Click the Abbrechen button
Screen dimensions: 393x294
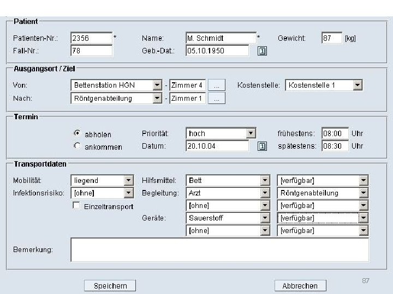[x=300, y=285]
